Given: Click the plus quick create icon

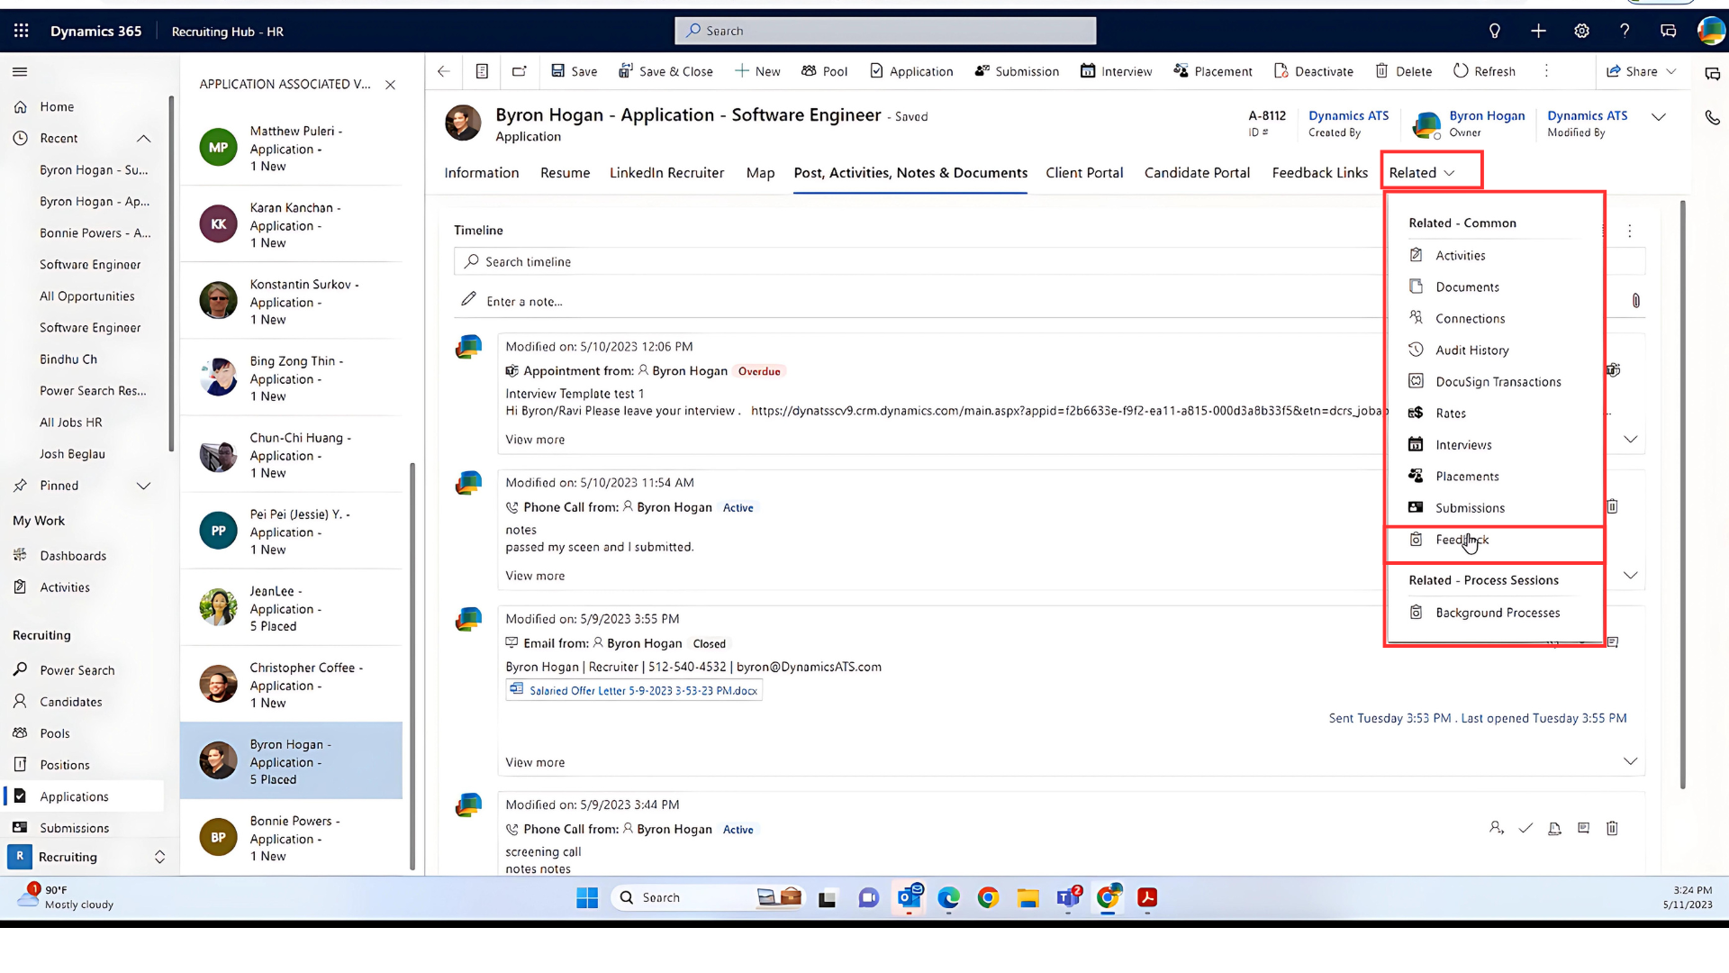Looking at the screenshot, I should click(x=1538, y=31).
